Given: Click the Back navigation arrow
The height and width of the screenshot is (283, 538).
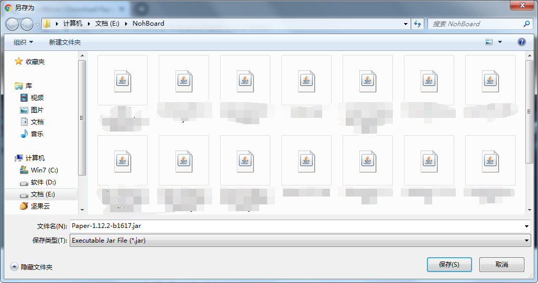Looking at the screenshot, I should [13, 24].
